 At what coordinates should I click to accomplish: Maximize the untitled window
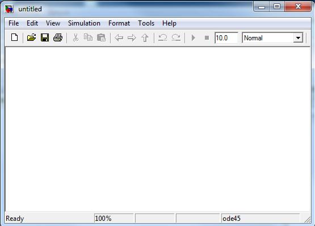pyautogui.click(x=277, y=7)
